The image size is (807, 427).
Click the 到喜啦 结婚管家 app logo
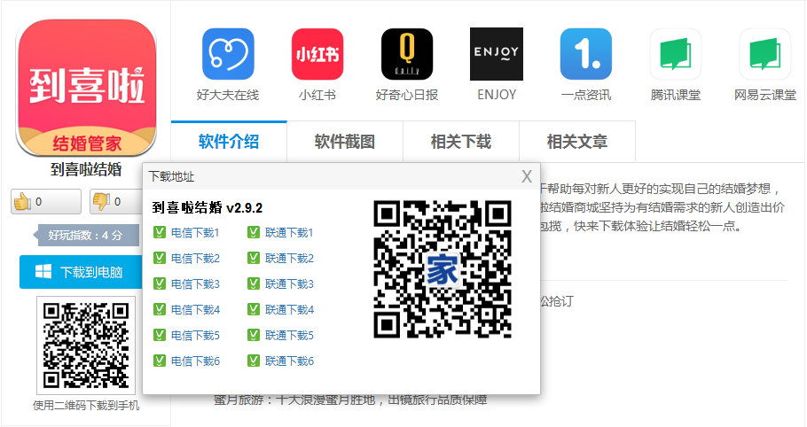[86, 88]
